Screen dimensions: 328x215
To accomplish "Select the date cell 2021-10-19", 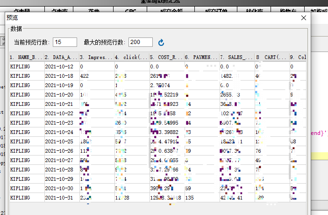I will (62, 85).
